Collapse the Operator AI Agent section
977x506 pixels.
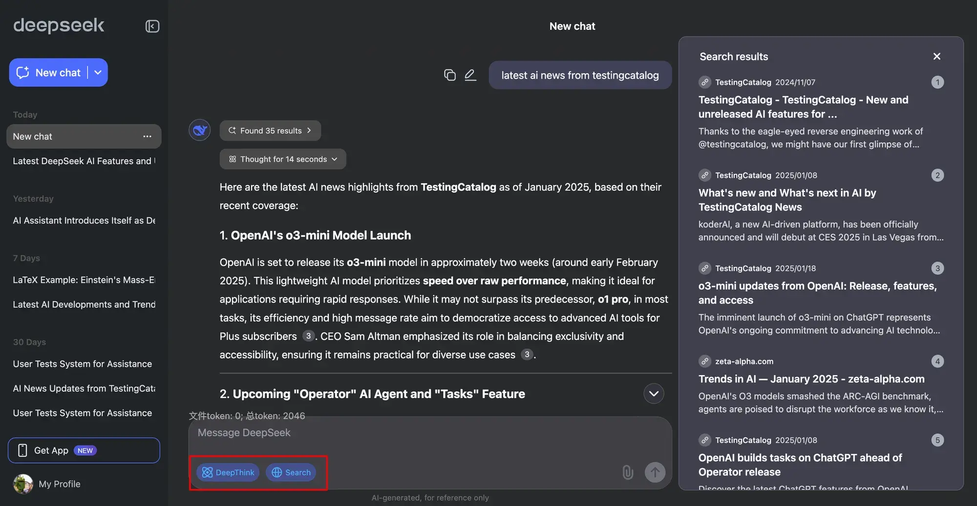pyautogui.click(x=654, y=393)
